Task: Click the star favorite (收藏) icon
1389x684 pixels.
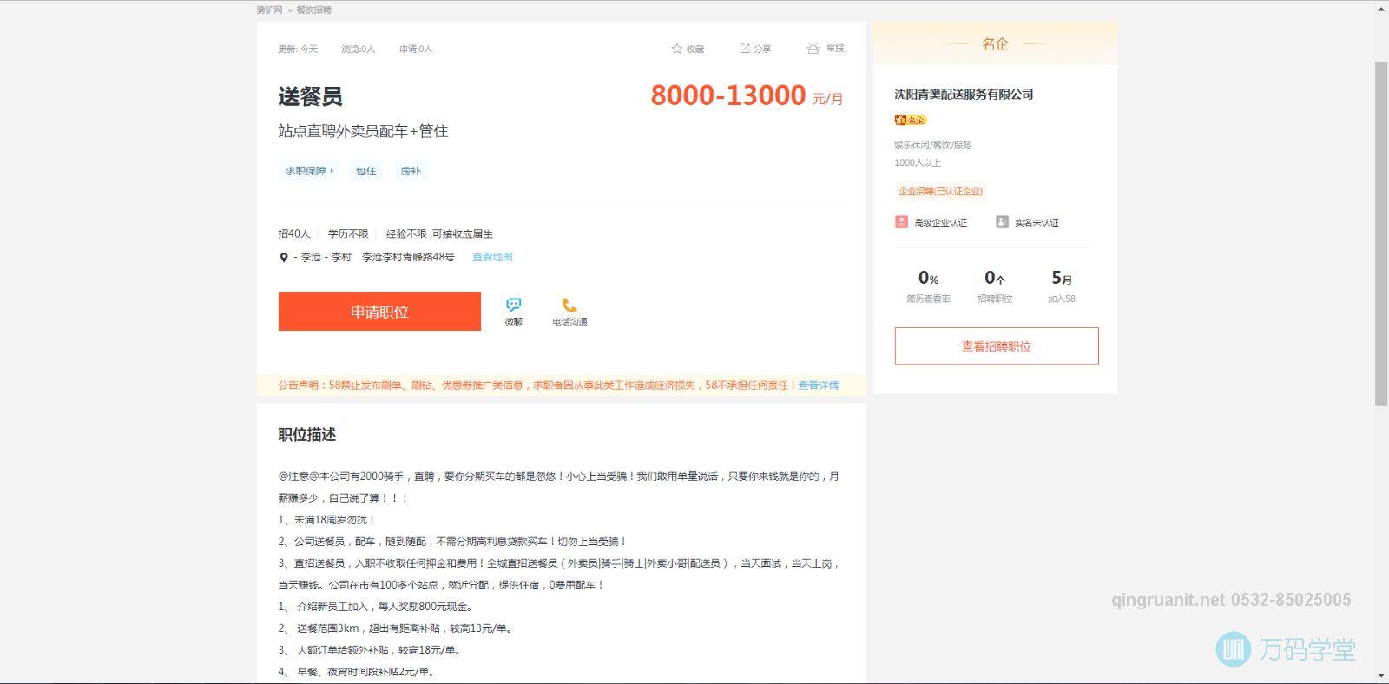Action: point(677,49)
